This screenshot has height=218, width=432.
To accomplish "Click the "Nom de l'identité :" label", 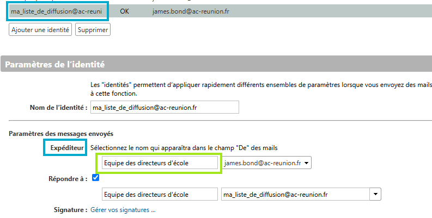I will pyautogui.click(x=59, y=108).
